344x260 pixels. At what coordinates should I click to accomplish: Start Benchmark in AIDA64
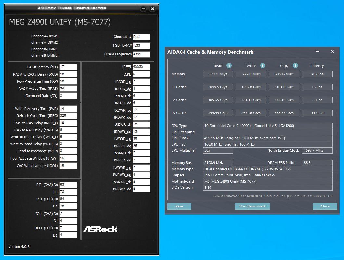(x=252, y=206)
